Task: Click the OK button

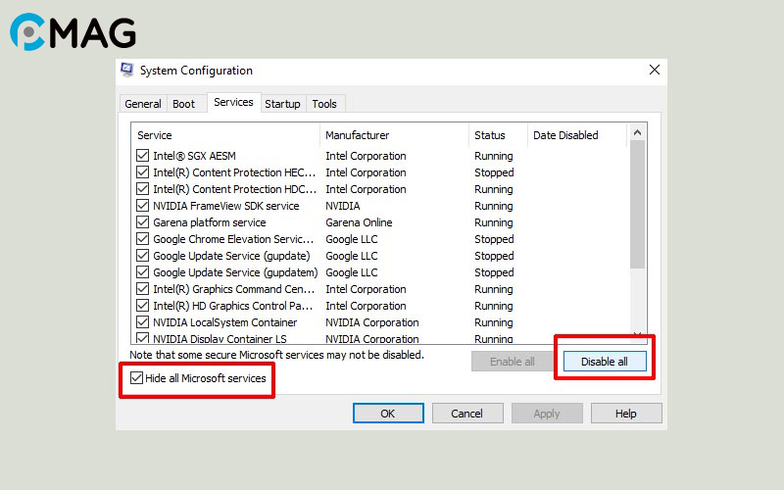Action: point(388,414)
